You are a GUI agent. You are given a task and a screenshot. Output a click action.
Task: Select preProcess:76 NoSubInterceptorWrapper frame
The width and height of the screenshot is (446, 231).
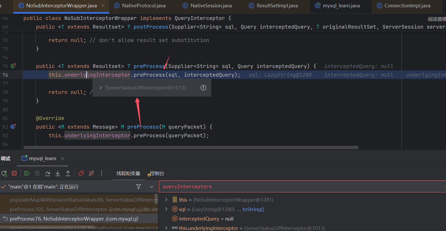(x=79, y=219)
